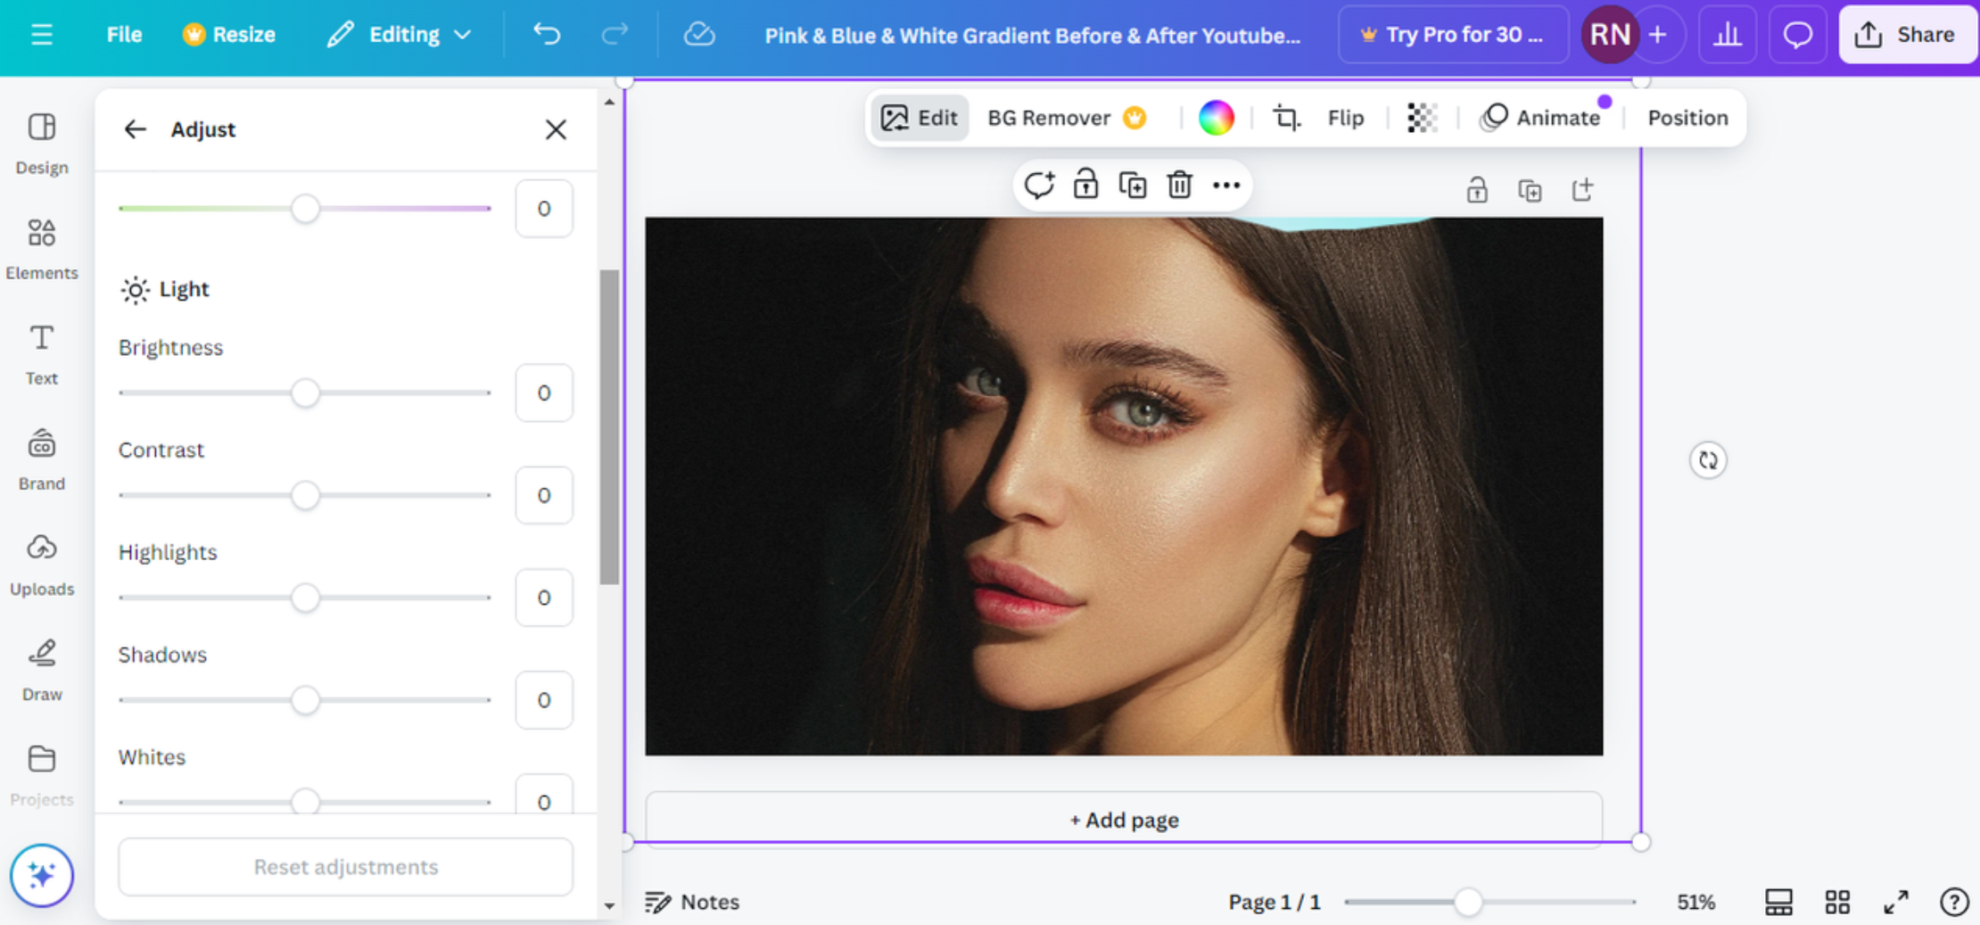Open the File menu
The width and height of the screenshot is (1980, 925).
click(124, 35)
